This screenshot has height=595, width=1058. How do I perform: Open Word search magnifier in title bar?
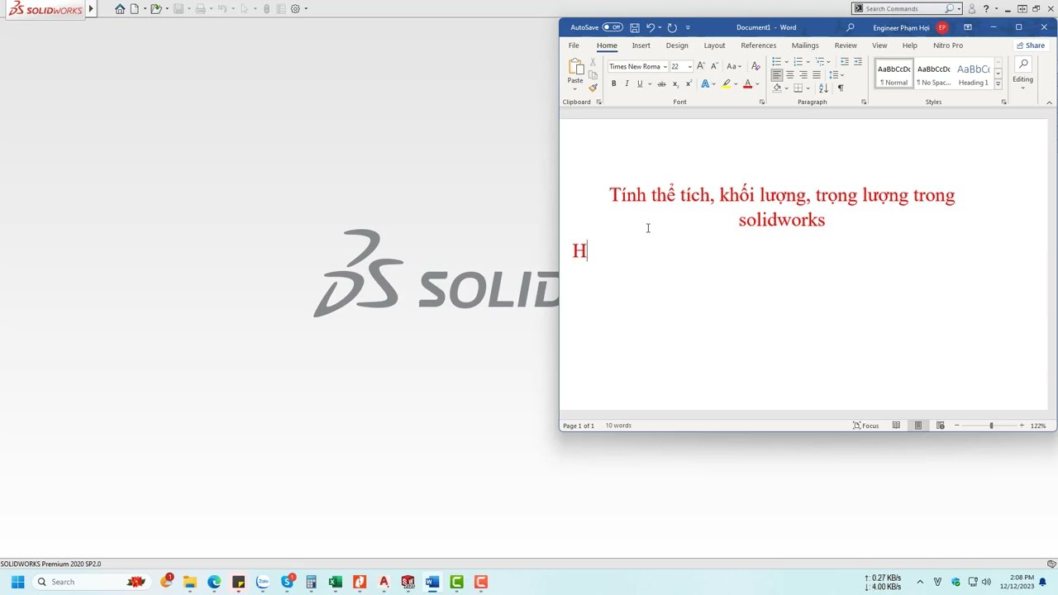point(850,27)
